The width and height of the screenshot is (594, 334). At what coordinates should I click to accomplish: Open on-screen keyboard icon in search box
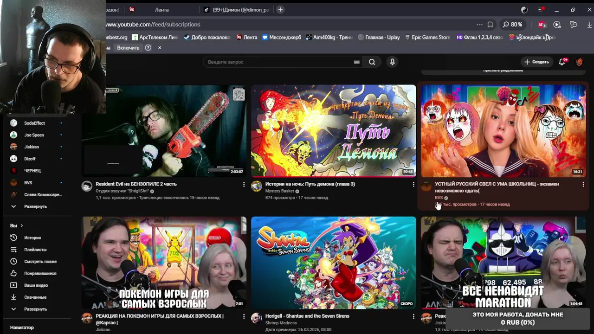(356, 62)
